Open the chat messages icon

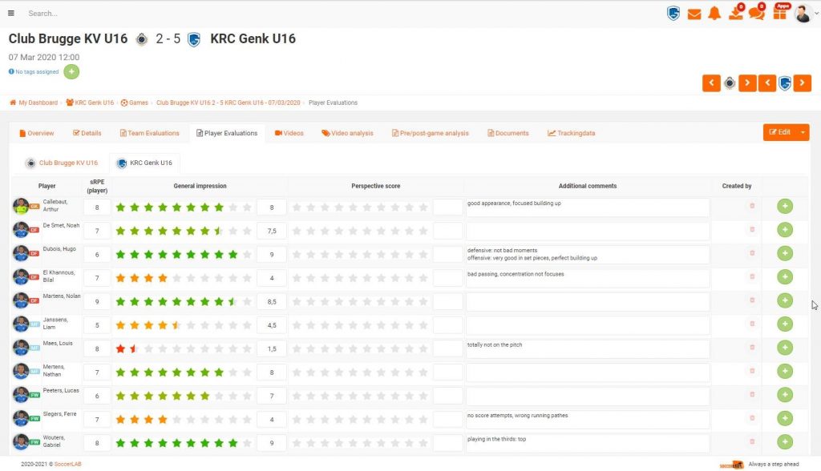point(757,13)
